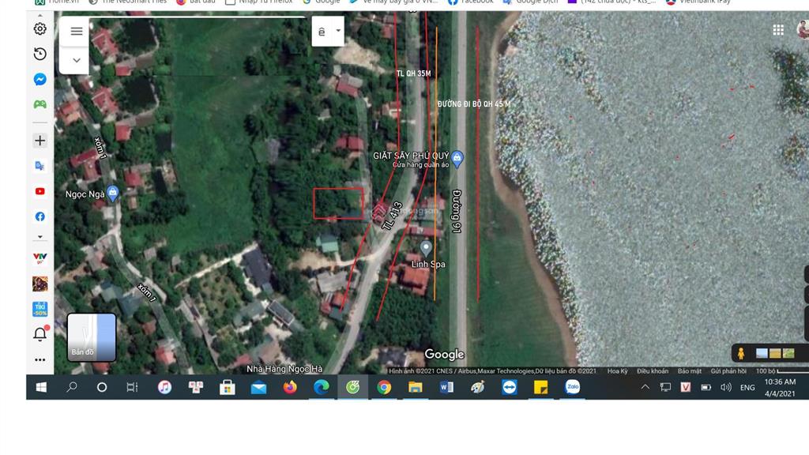
Task: Expand more sidebar items with small arrow
Action: point(40,237)
